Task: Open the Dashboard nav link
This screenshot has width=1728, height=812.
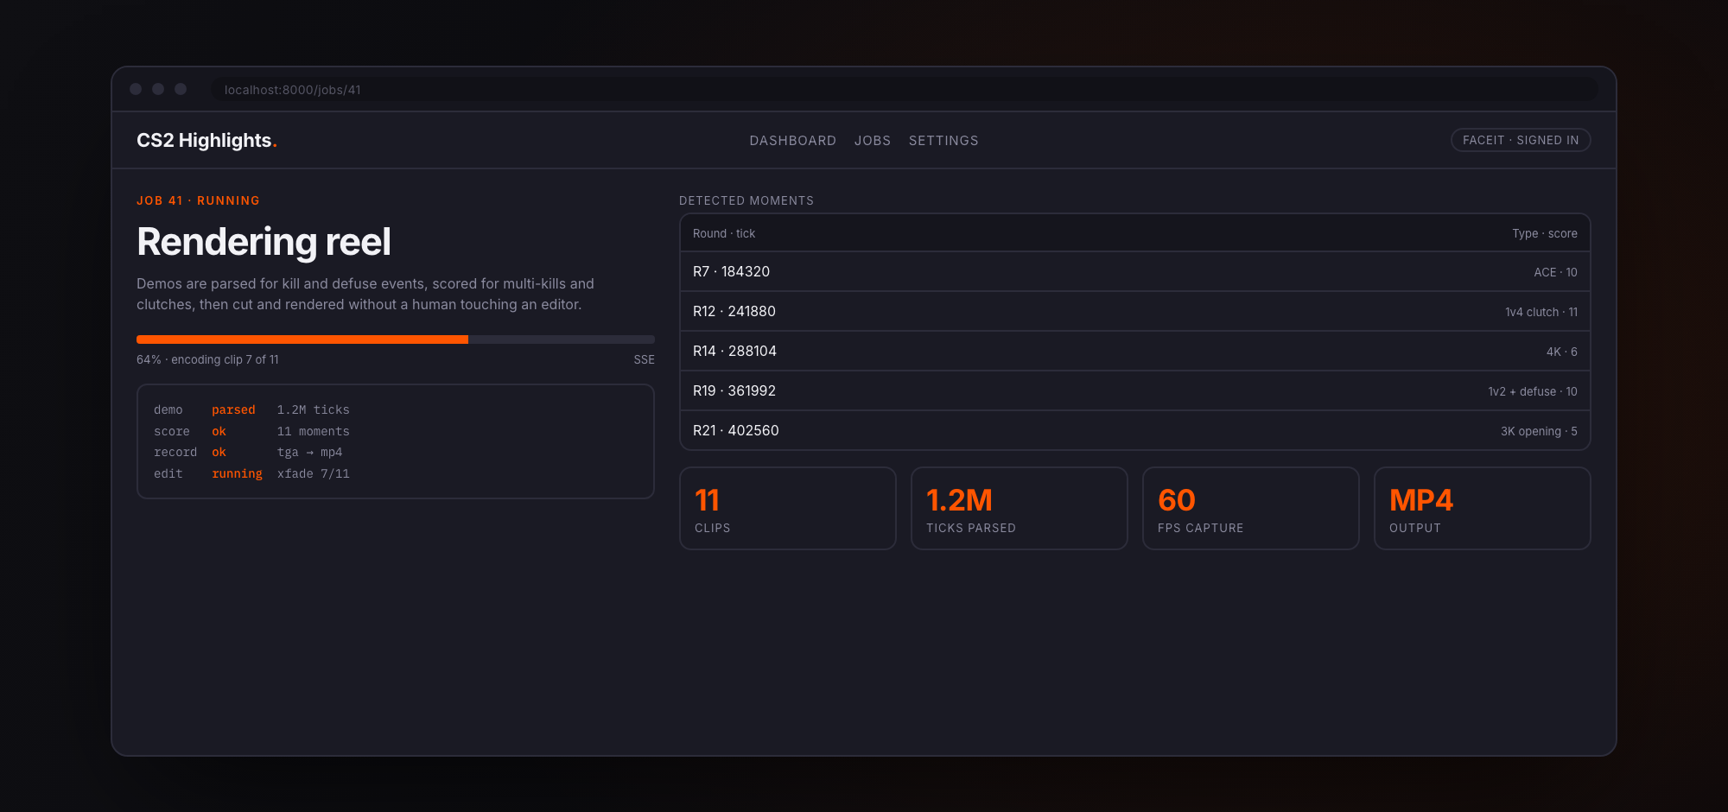Action: 792,140
